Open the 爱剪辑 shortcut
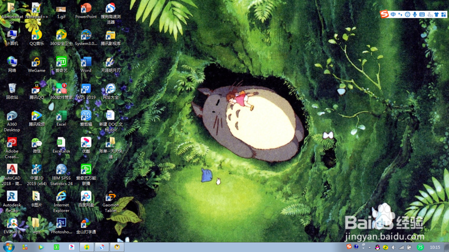This screenshot has height=252, width=449. (86, 118)
